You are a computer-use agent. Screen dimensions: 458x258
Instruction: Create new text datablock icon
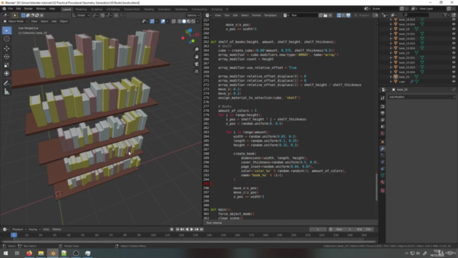(x=321, y=15)
